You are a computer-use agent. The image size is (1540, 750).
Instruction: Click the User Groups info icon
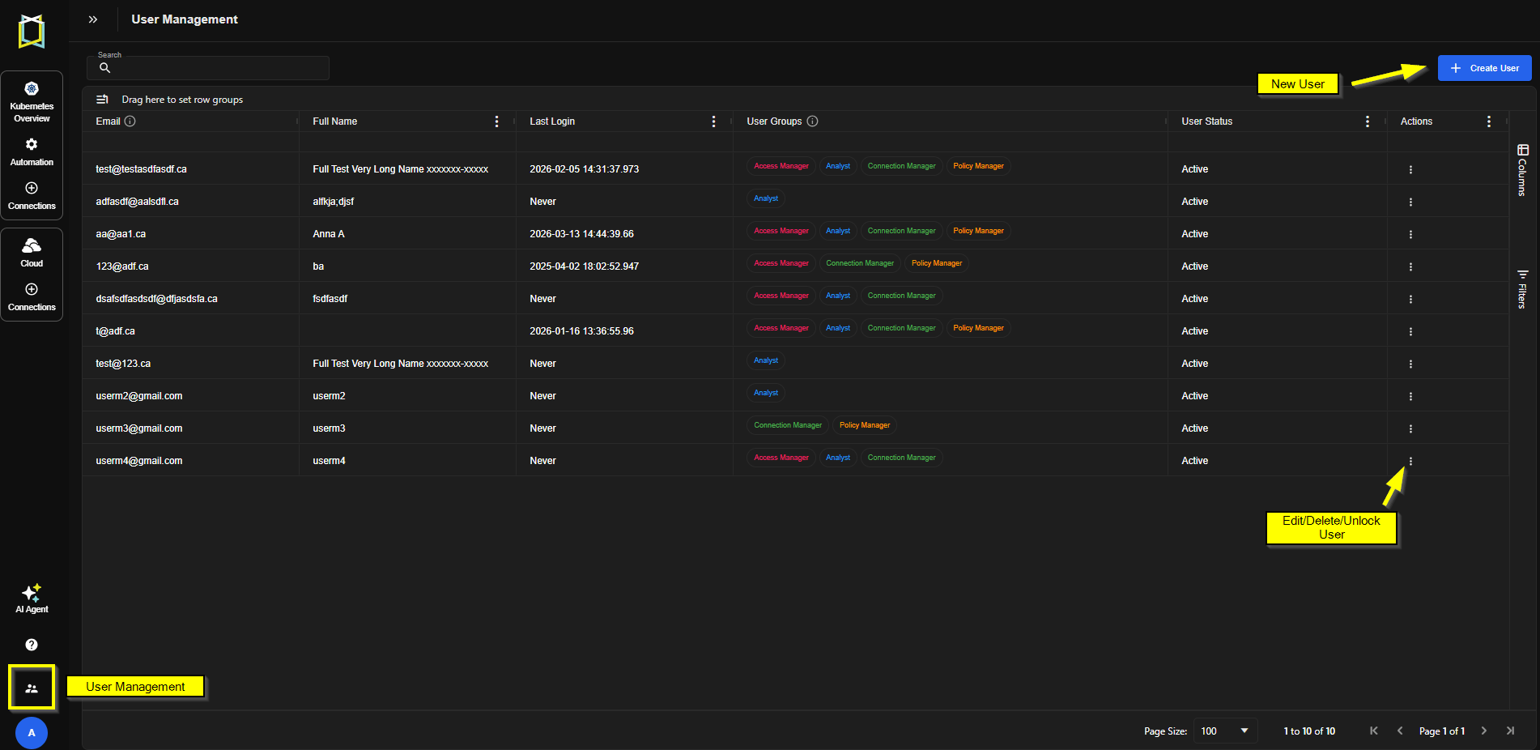click(812, 121)
